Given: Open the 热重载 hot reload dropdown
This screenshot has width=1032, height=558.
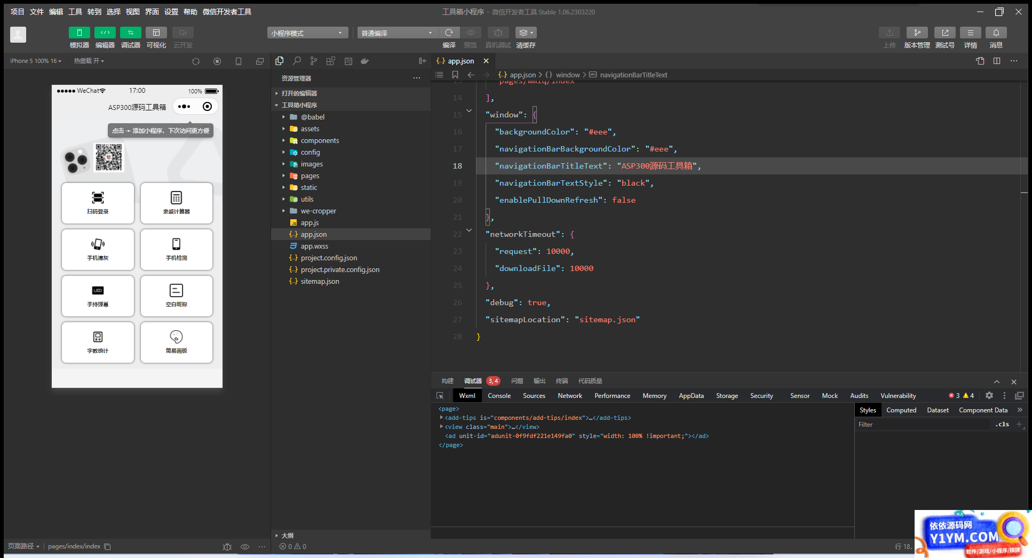Looking at the screenshot, I should coord(89,61).
